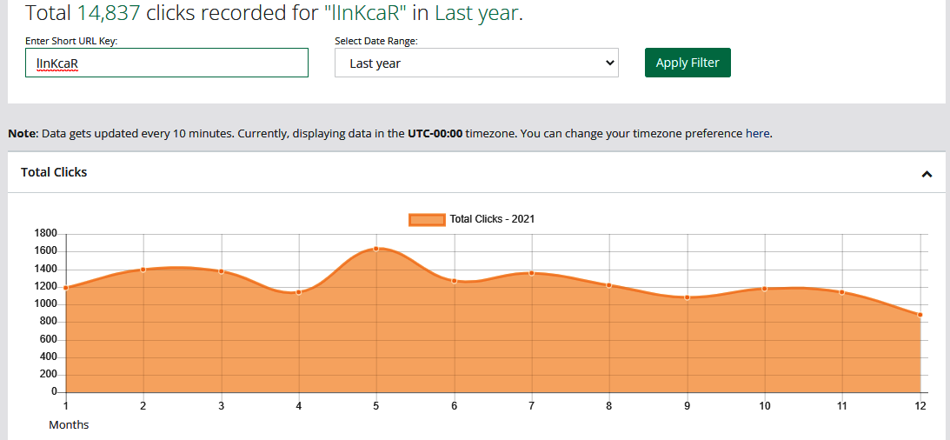The height and width of the screenshot is (440, 950).
Task: Open the Select Date Range dropdown
Action: click(x=476, y=63)
